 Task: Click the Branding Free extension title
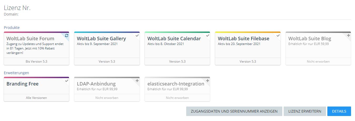point(22,84)
